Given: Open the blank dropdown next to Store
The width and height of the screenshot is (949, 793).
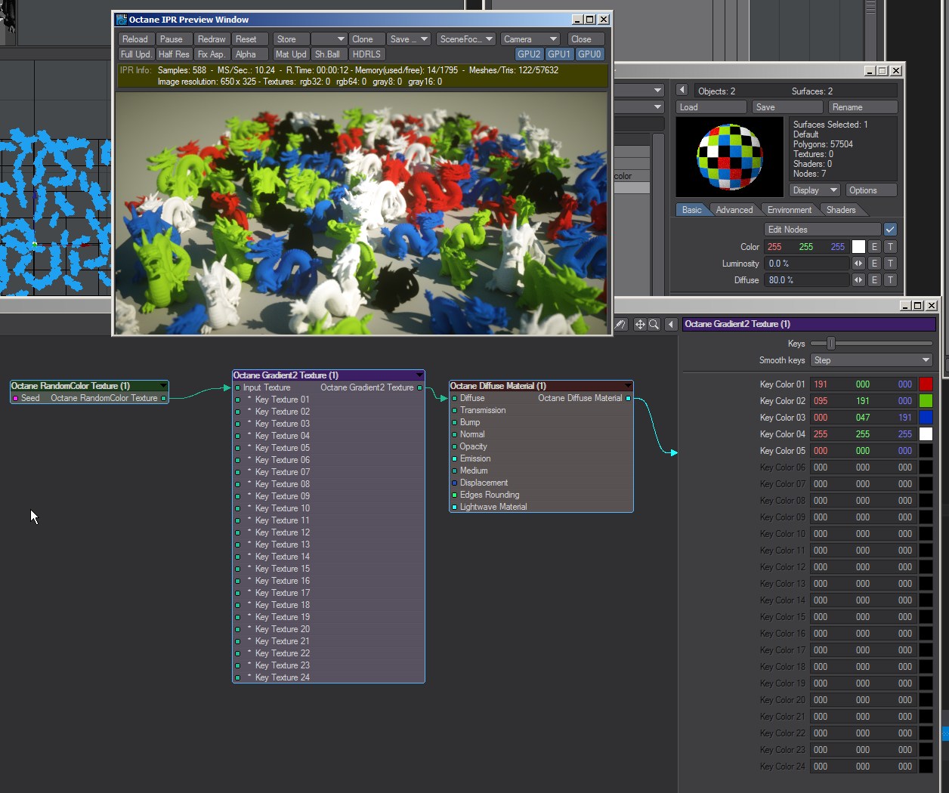Looking at the screenshot, I should tap(329, 39).
